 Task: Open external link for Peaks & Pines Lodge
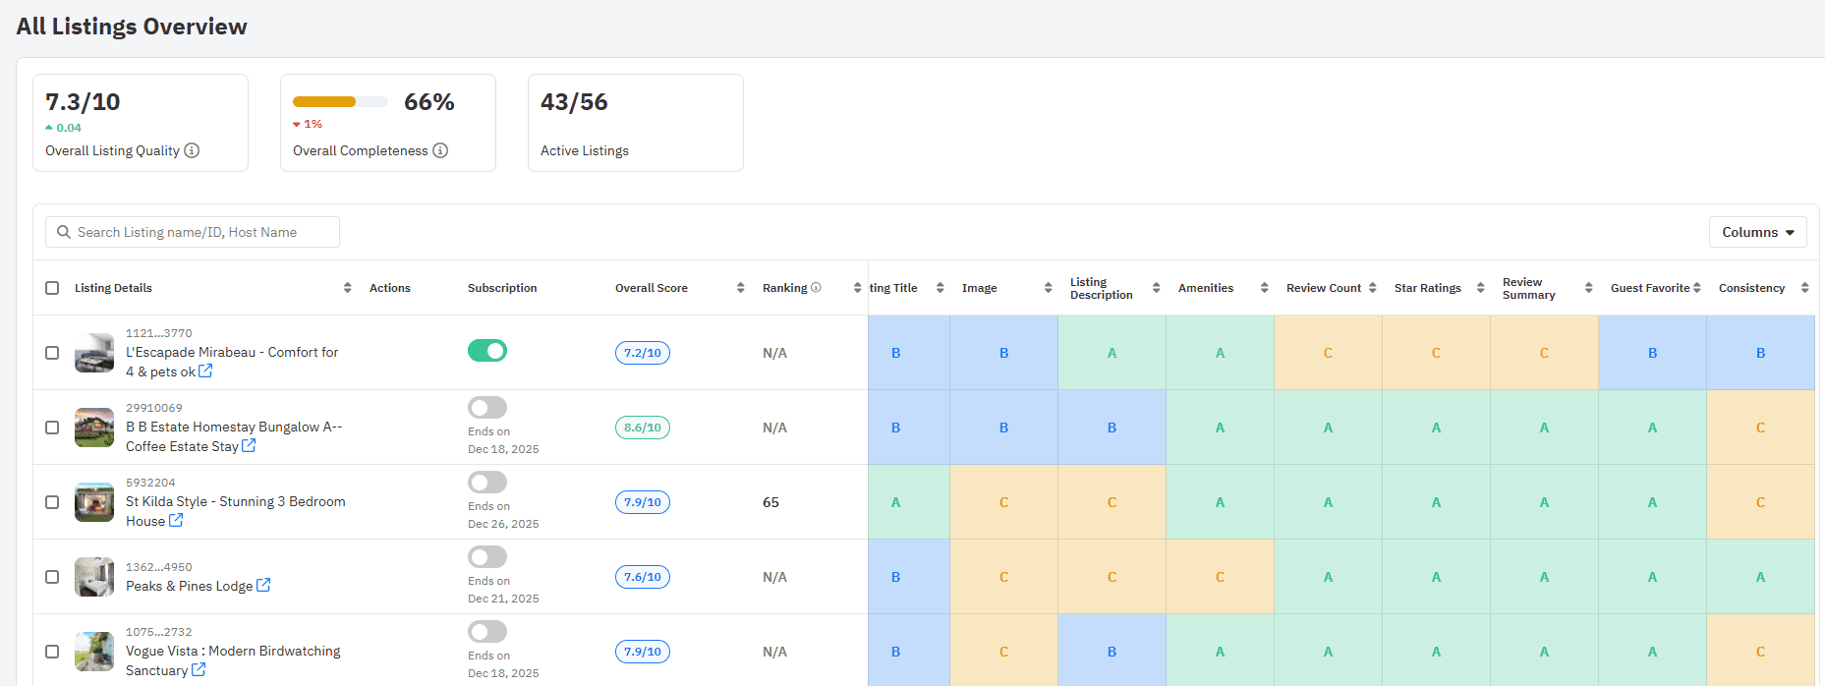click(263, 586)
